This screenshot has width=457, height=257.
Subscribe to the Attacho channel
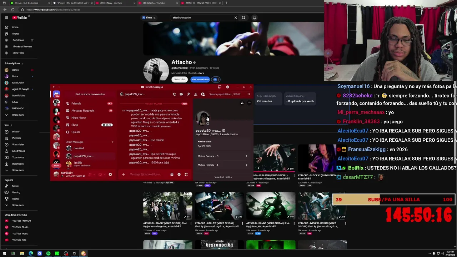point(180,79)
